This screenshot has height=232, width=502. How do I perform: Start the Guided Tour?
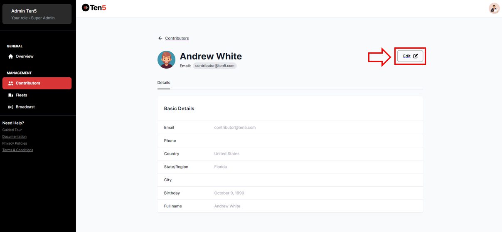coord(12,130)
